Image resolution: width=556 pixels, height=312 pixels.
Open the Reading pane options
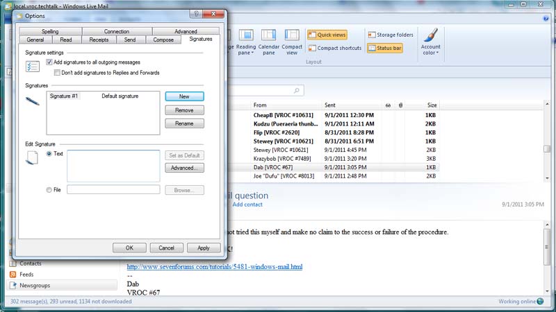pos(246,42)
